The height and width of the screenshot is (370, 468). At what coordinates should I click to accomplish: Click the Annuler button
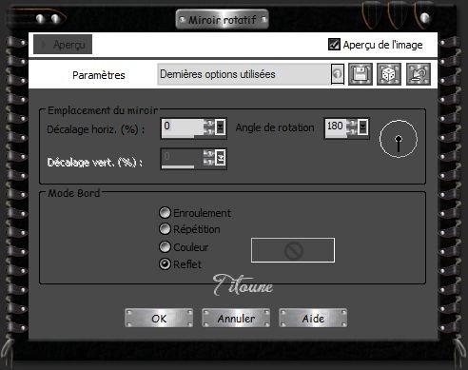pyautogui.click(x=236, y=318)
